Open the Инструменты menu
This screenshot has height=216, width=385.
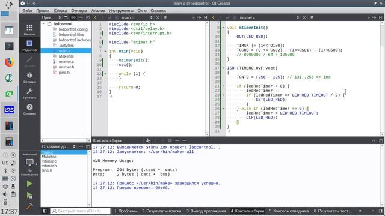[x=121, y=11]
